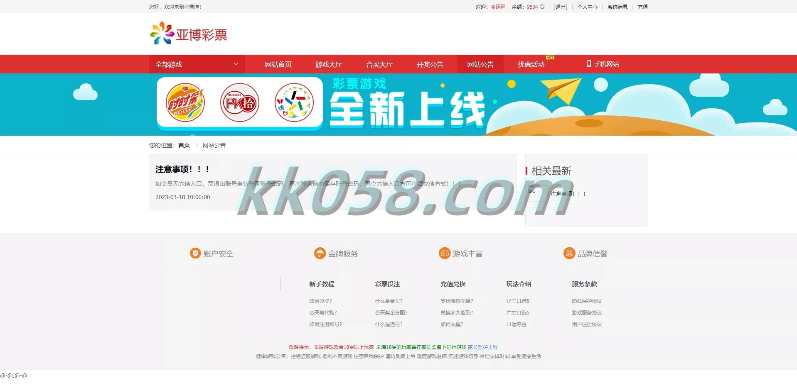Click the 品牌信誉 badge icon

pyautogui.click(x=569, y=253)
